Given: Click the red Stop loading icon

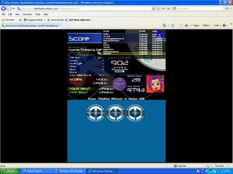Looking at the screenshot, I should [x=168, y=9].
